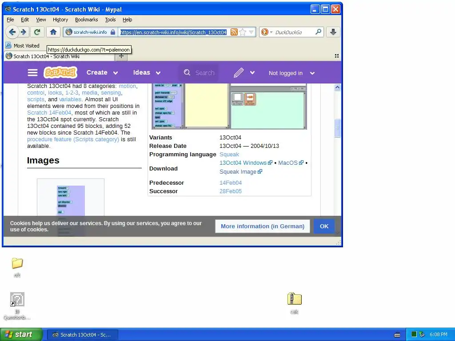Go forward with the Forward arrow
Image resolution: width=455 pixels, height=341 pixels.
24,32
